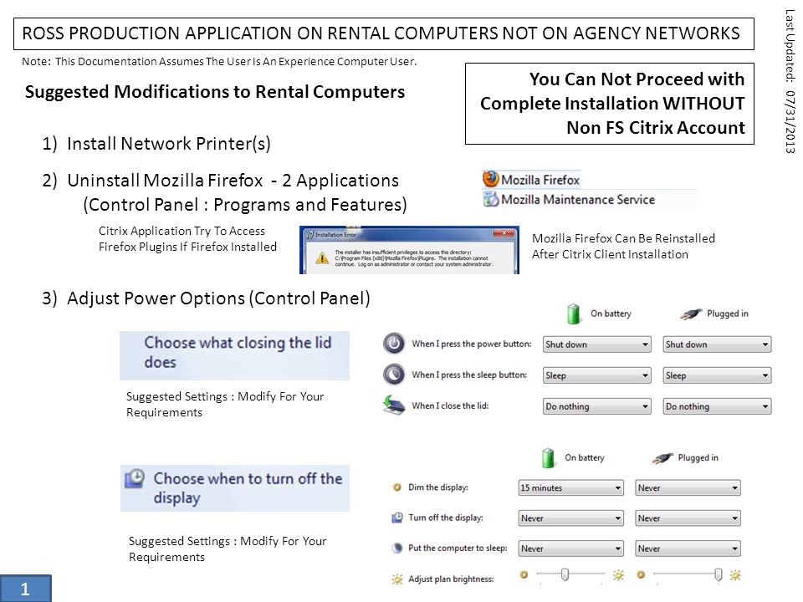803x602 pixels.
Task: Click 'Put the computer to sleep:' label
Action: [458, 548]
